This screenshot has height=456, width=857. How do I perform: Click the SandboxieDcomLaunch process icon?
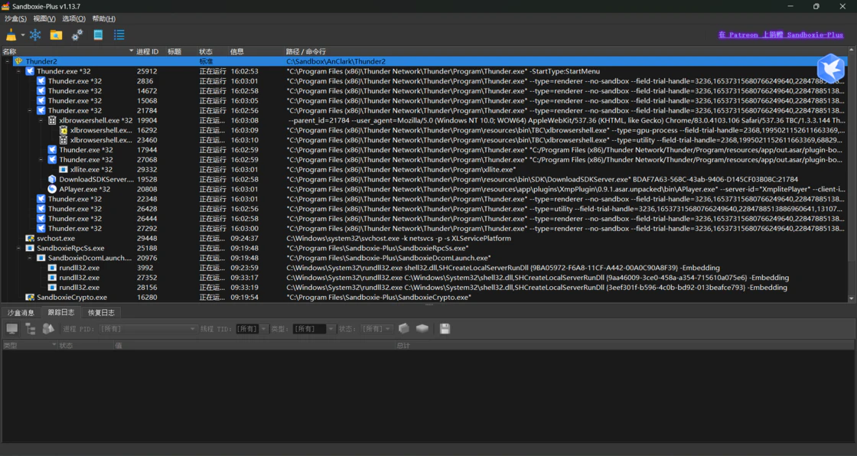coord(41,258)
